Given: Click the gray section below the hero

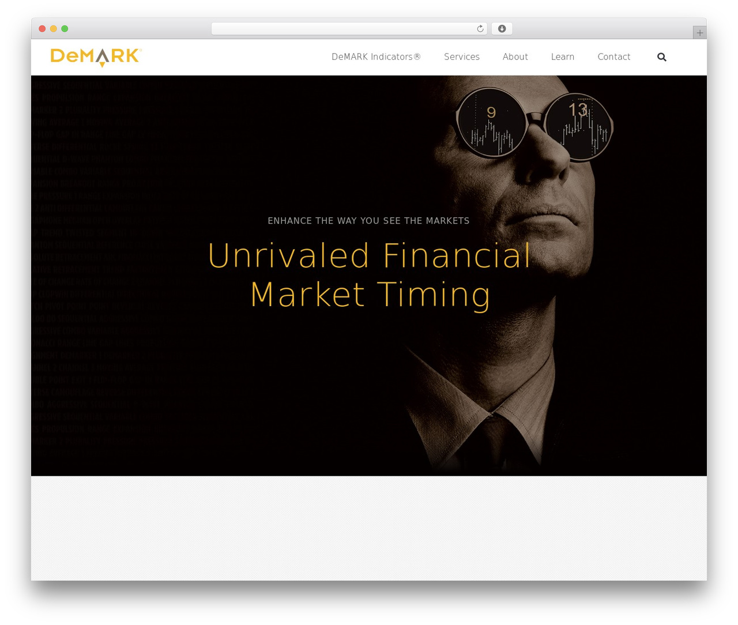Looking at the screenshot, I should coord(369,528).
